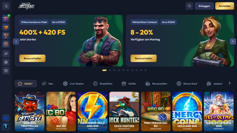Click the Einloggen button
The height and width of the screenshot is (133, 237).
click(x=204, y=6)
